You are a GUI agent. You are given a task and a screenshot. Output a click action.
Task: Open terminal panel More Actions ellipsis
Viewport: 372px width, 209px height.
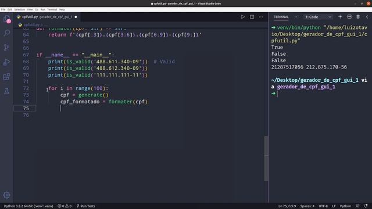[x=296, y=17]
